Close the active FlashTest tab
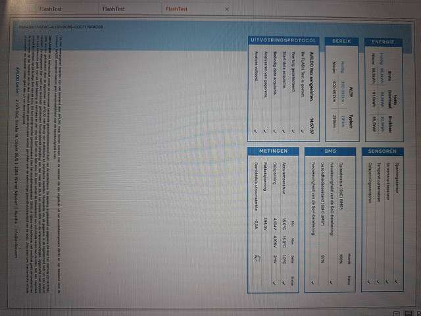Image resolution: width=421 pixels, height=316 pixels. pos(227,9)
